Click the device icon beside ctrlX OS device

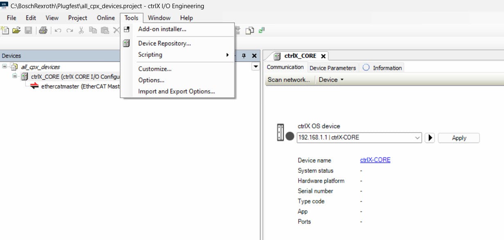(280, 132)
